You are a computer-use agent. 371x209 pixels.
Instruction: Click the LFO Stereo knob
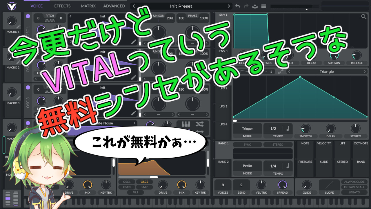pos(356,128)
